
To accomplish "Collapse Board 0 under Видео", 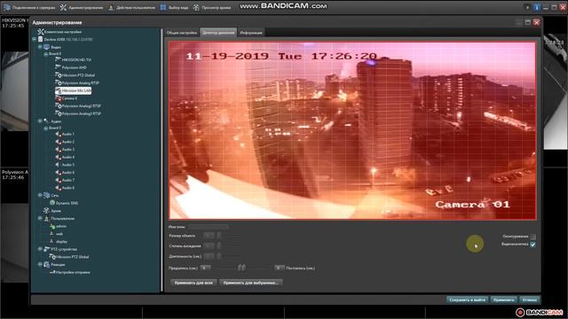I will click(x=45, y=53).
